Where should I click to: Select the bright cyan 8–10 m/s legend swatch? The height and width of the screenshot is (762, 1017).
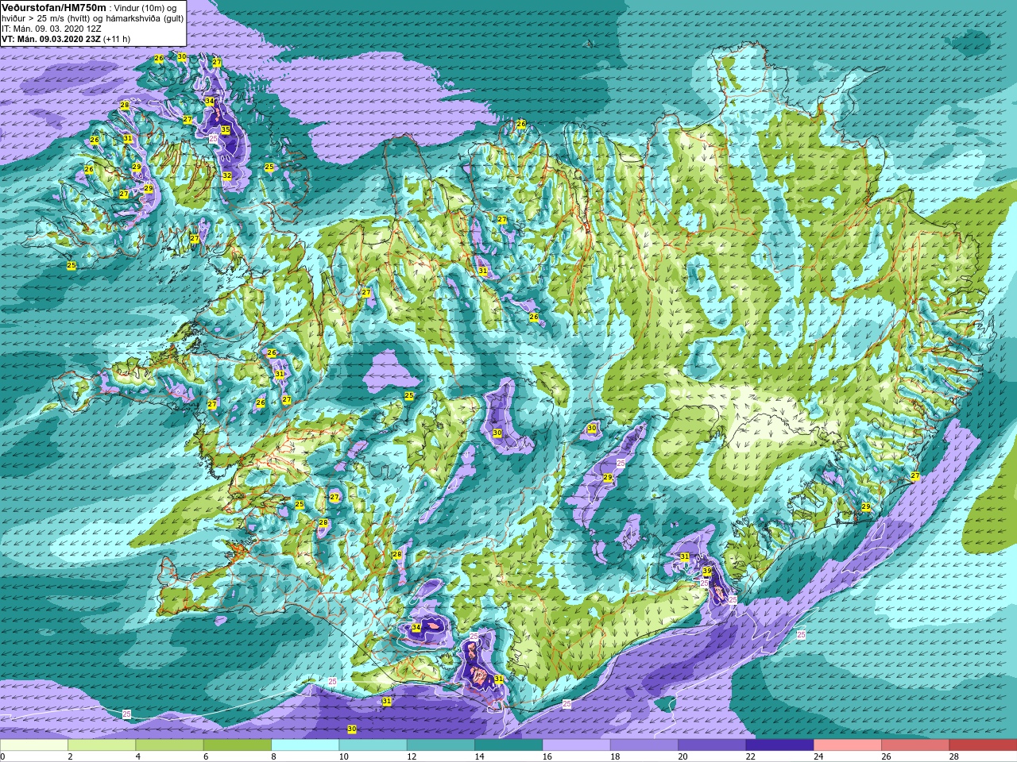(305, 745)
